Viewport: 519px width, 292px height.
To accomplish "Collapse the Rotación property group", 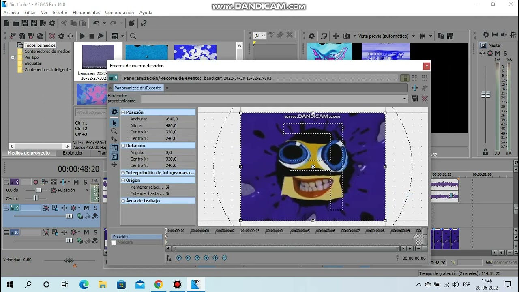I will click(x=123, y=146).
